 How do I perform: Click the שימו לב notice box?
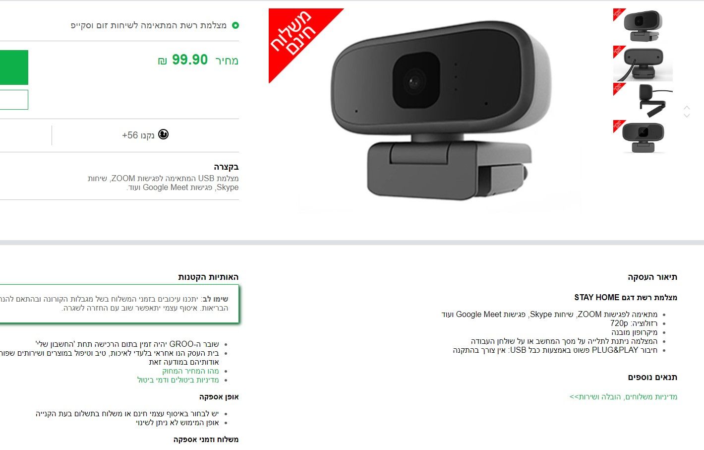119,304
